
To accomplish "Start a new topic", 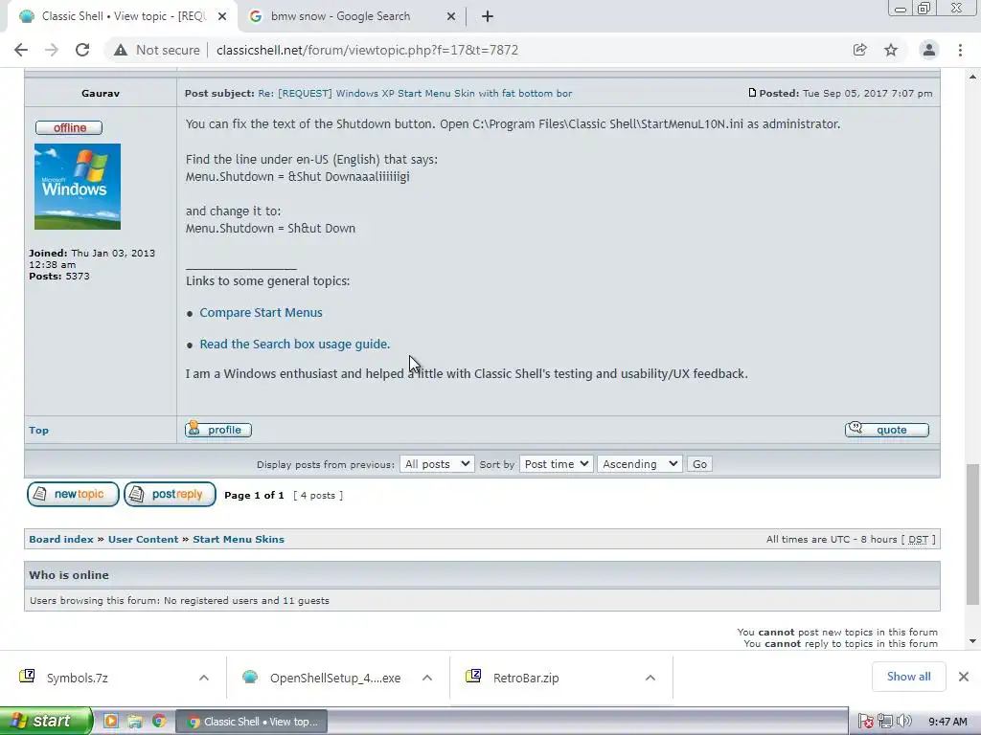I will point(73,495).
